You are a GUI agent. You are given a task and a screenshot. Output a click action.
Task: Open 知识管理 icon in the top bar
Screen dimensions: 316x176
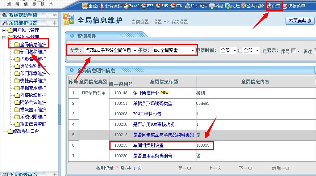click(x=188, y=6)
